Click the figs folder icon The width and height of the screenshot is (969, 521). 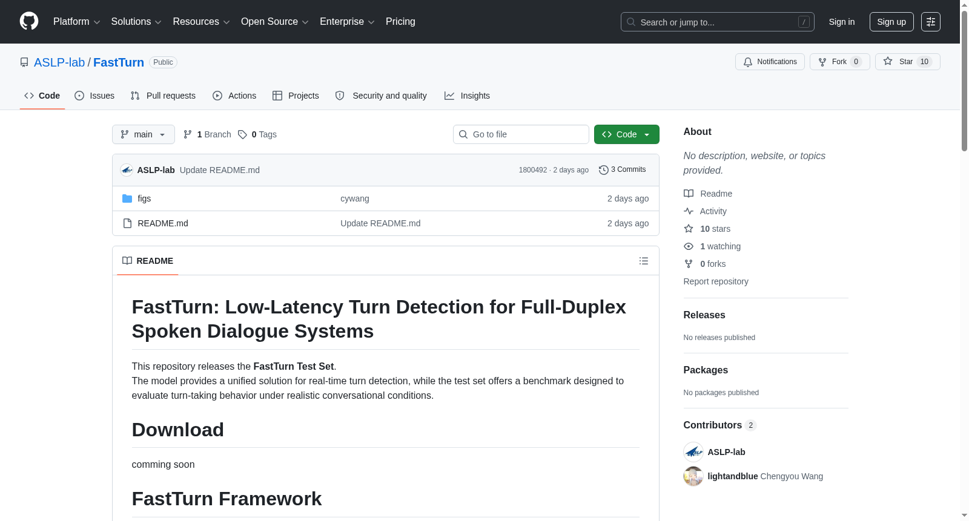127,198
